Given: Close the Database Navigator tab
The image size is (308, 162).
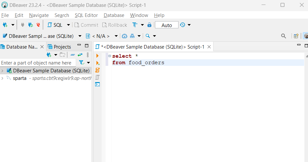Looking at the screenshot, I should coord(42,47).
